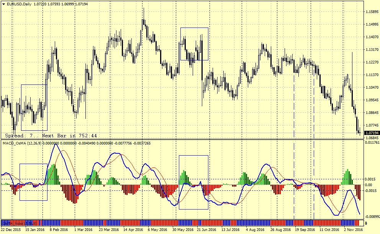This screenshot has height=234, width=380.
Task: Click indicator scale maximum 0.011761
Action: pos(372,142)
